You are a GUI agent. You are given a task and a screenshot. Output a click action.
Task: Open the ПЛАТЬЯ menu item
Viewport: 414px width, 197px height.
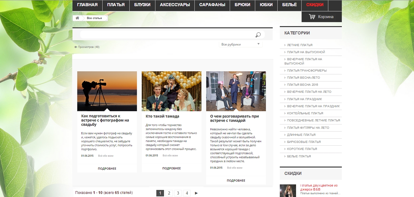click(x=116, y=5)
